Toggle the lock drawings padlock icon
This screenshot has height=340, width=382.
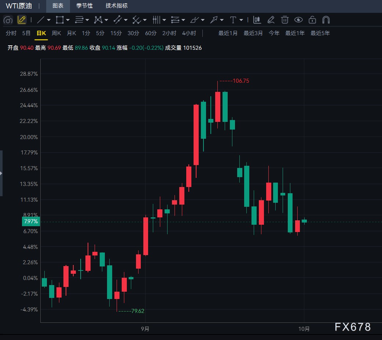pos(312,20)
